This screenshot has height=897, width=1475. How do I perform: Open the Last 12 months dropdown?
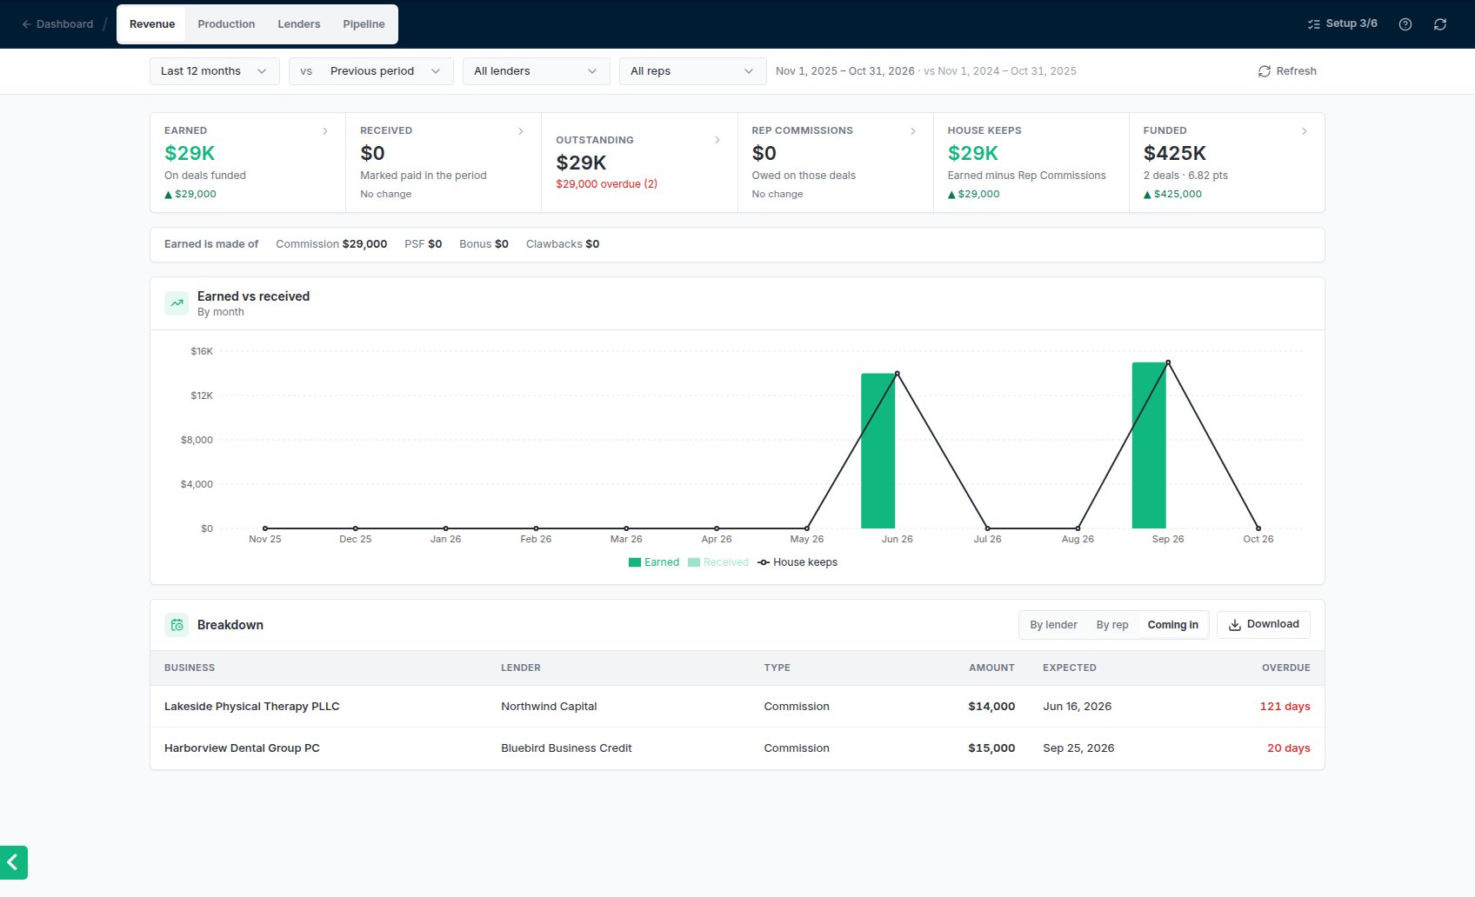click(x=214, y=71)
